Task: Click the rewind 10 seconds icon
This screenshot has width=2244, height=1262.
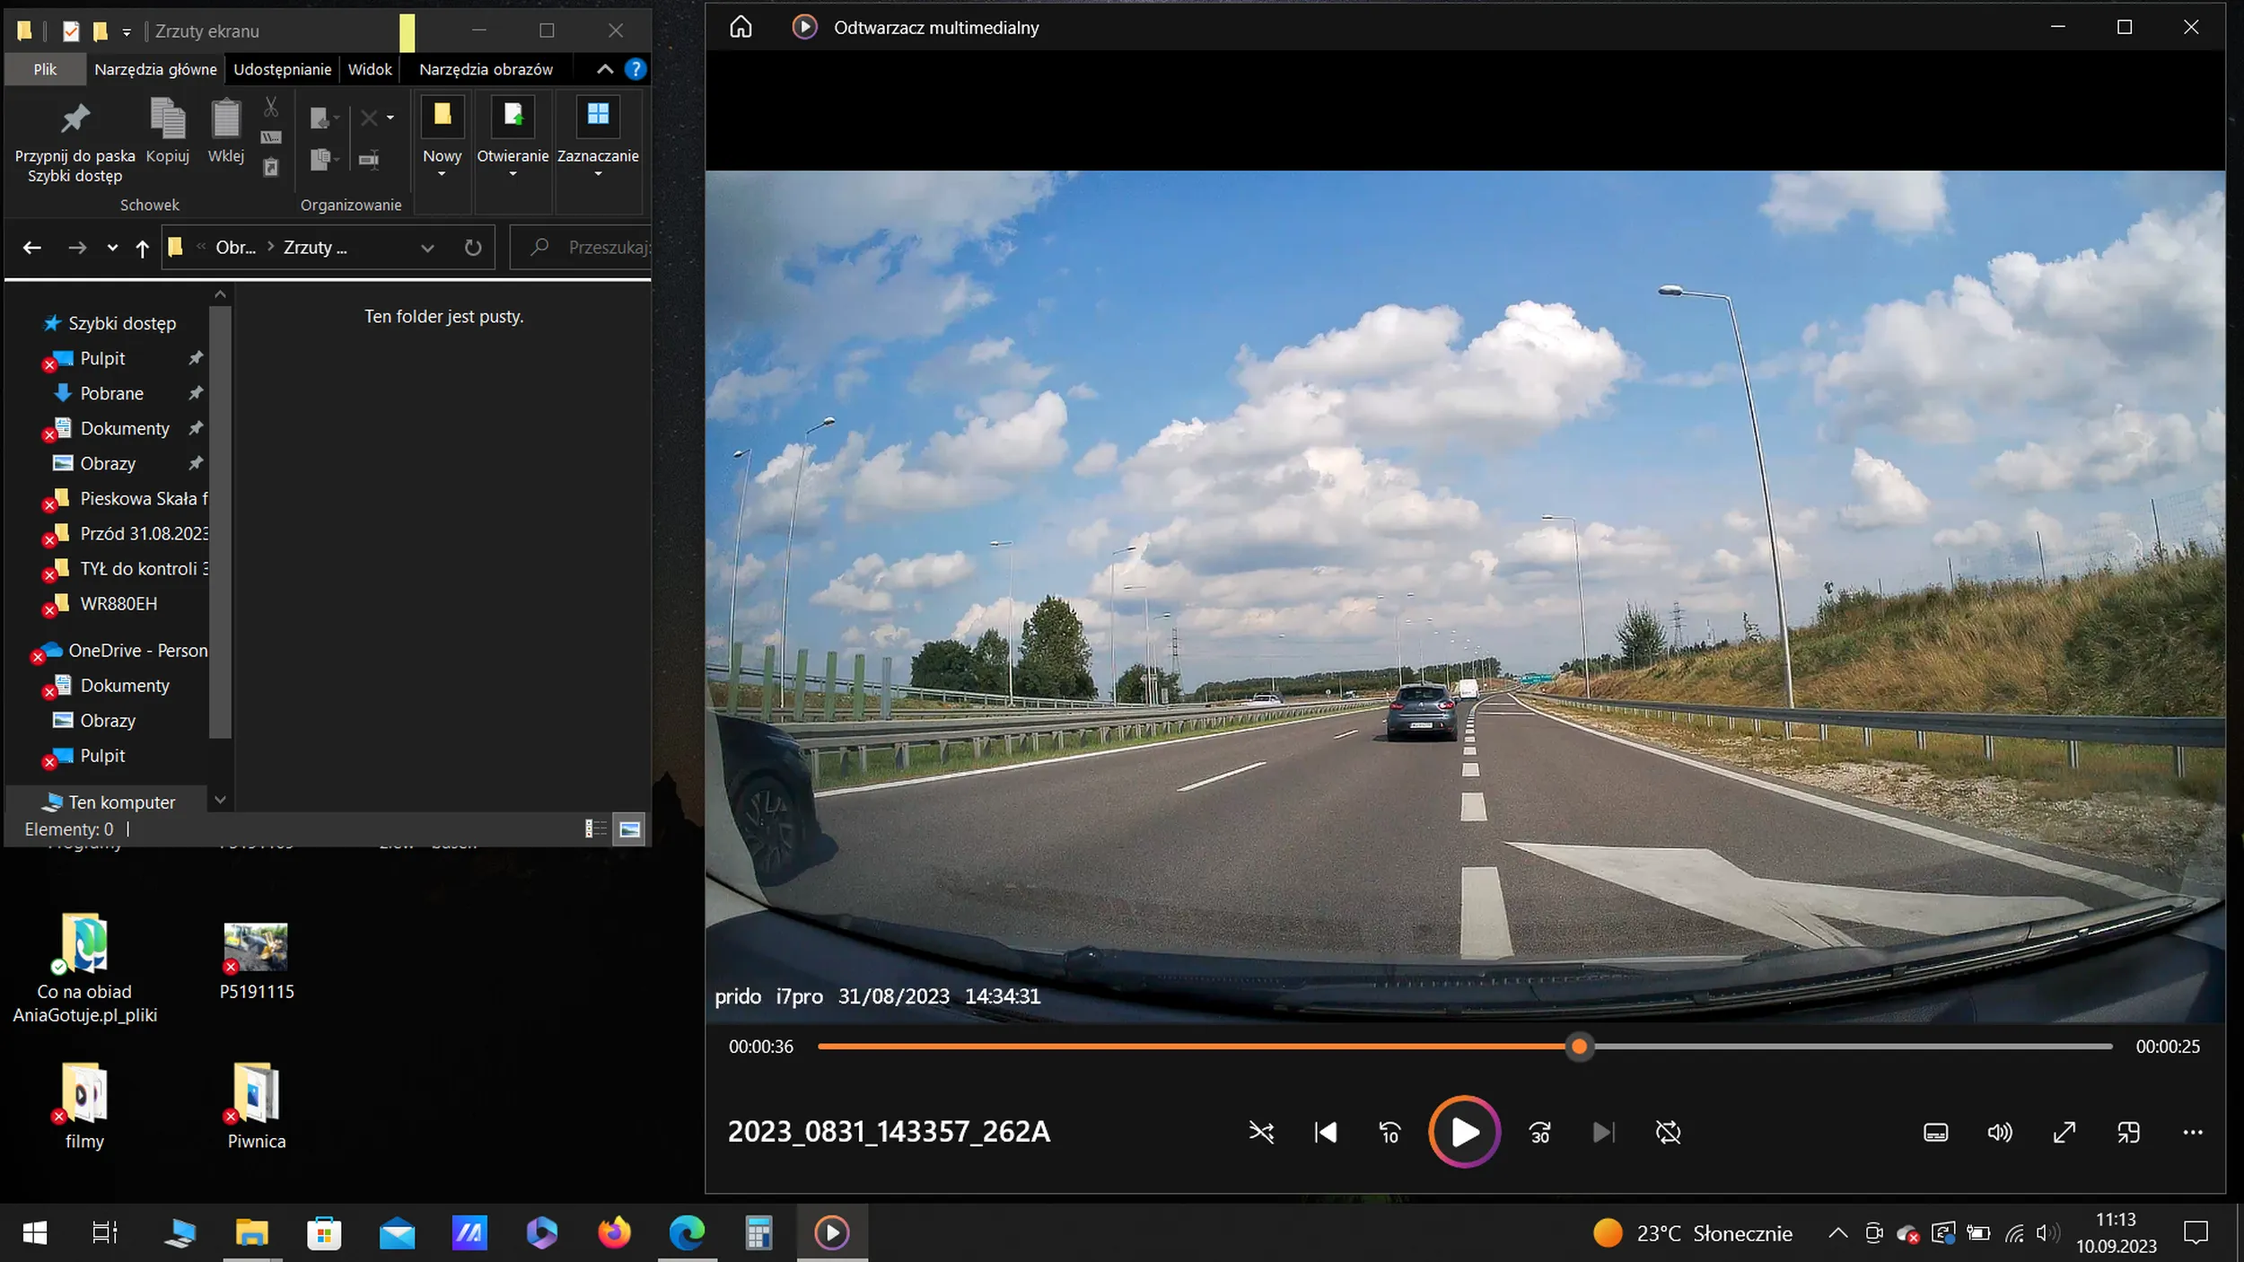Action: (x=1389, y=1132)
